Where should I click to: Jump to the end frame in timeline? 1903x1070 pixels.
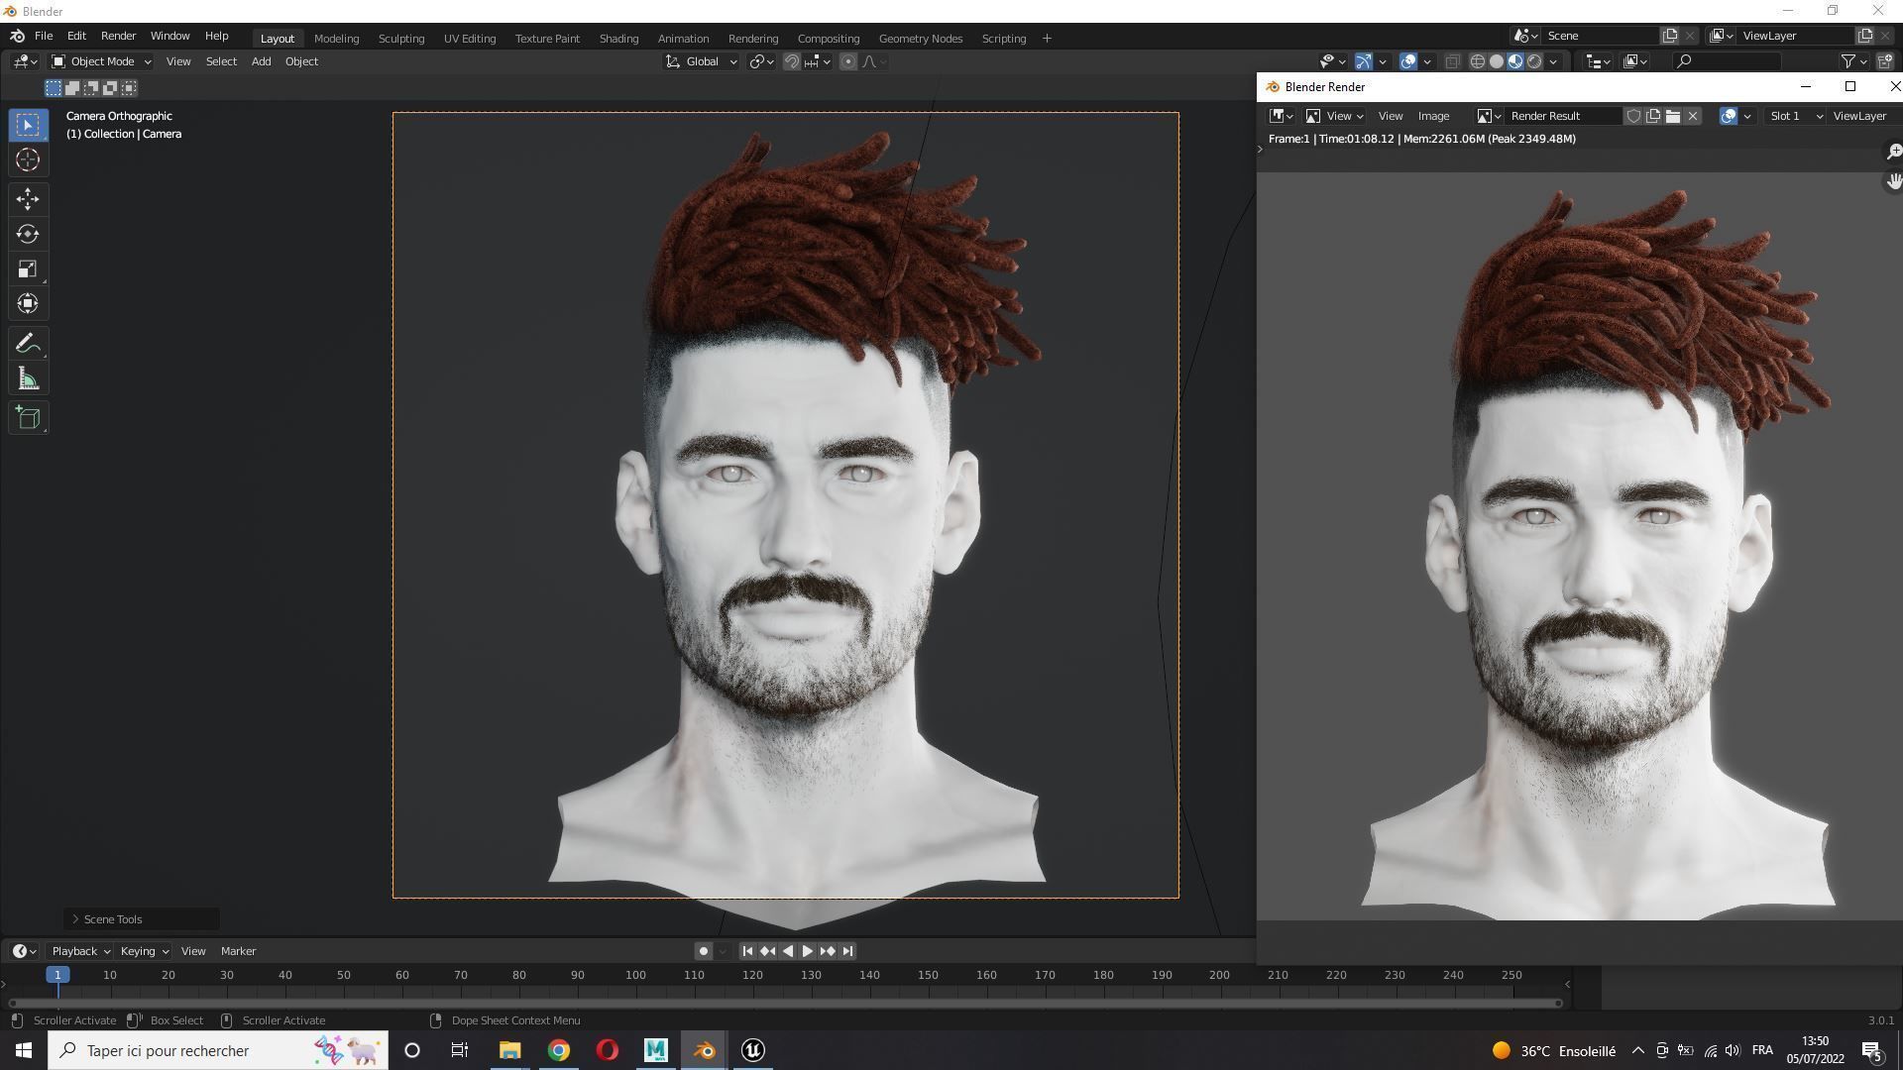(847, 951)
